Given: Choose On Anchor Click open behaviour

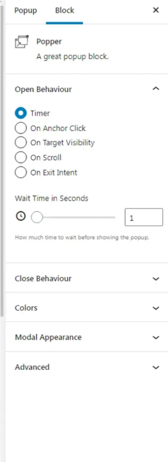Looking at the screenshot, I should coord(21,128).
